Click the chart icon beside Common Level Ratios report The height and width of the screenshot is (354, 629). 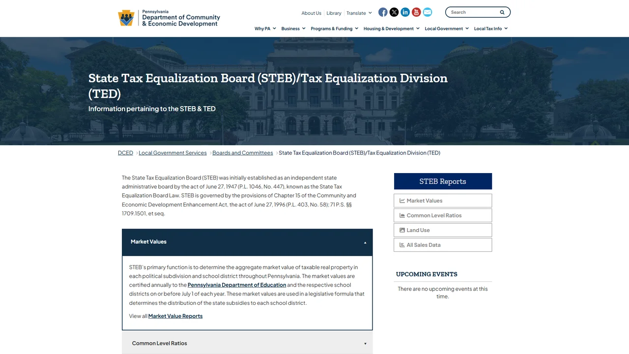tap(402, 215)
